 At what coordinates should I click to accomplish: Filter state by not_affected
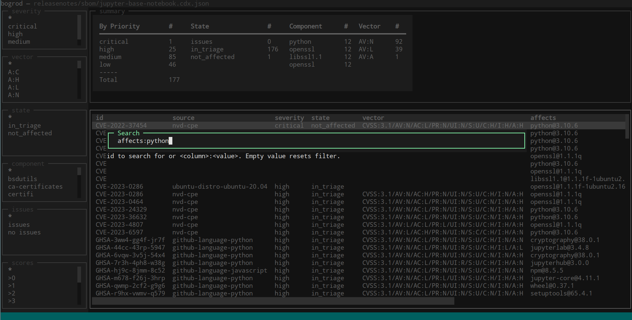(x=30, y=133)
